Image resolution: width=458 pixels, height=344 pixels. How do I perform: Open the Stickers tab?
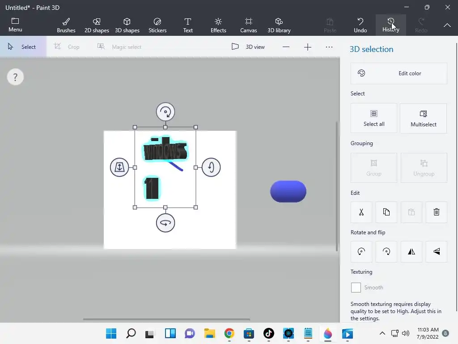157,26
